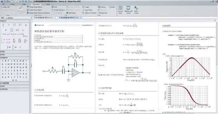Insert capital Delta from the Greek palette
Screen dimensions: 218x114
point(12,61)
